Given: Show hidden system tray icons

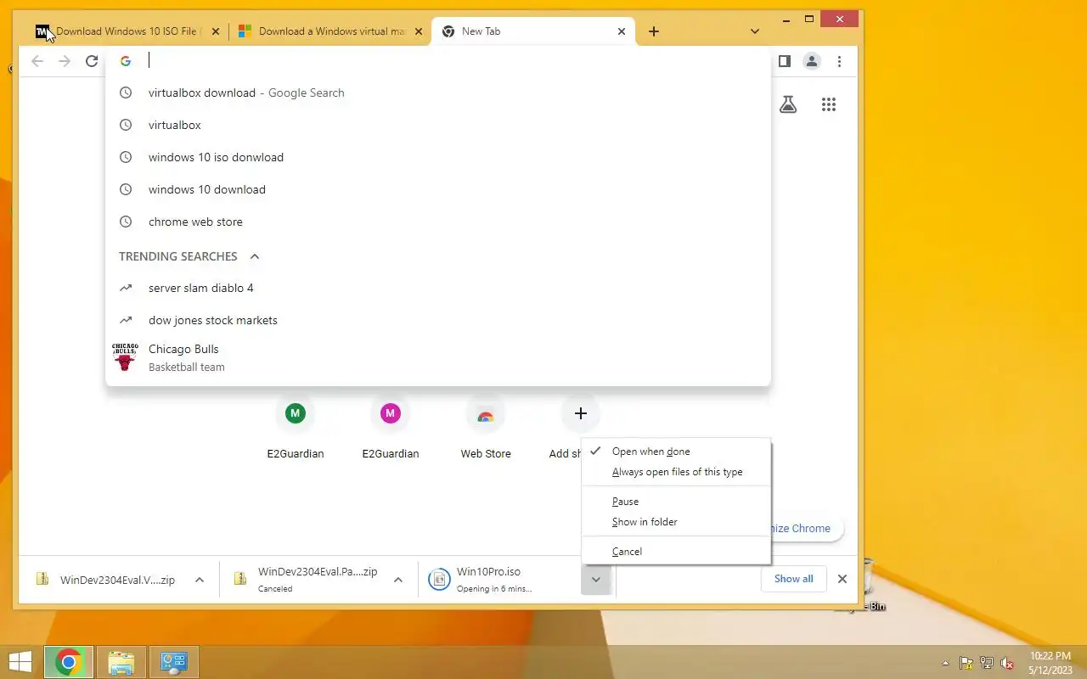Looking at the screenshot, I should pos(945,663).
